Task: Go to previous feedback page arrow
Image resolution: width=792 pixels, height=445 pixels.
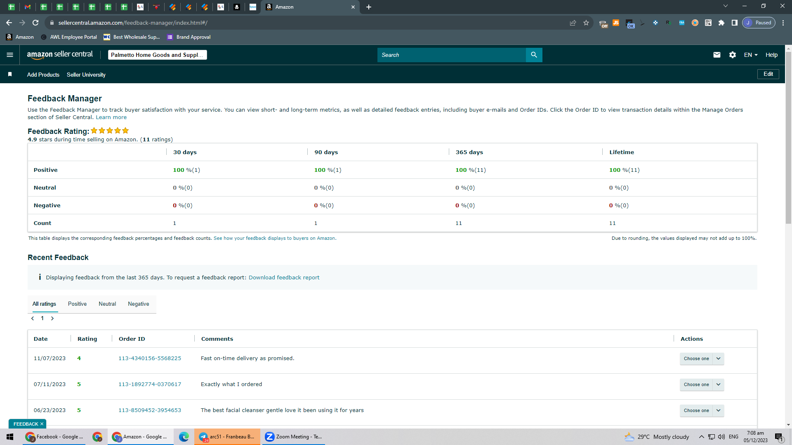Action: pos(33,319)
